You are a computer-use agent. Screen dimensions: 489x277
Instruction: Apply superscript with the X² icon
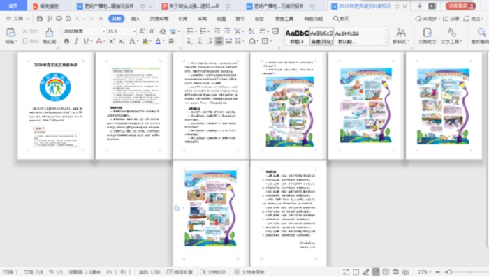(112, 41)
